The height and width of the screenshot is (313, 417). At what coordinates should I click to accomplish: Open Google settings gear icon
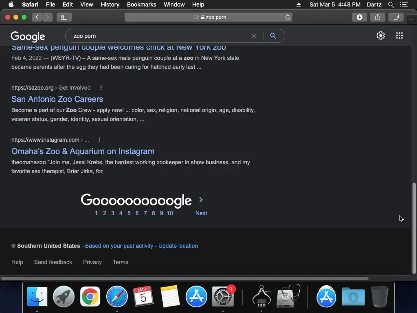pos(381,36)
